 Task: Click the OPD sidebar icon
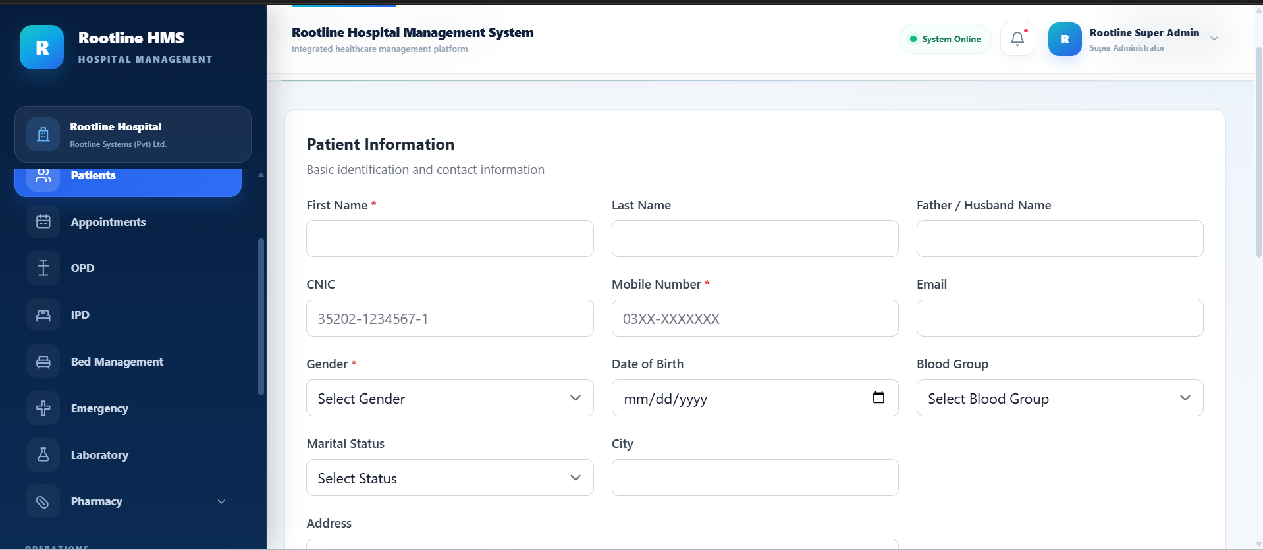click(x=43, y=268)
